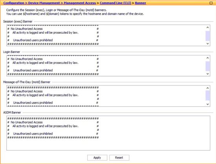The height and width of the screenshot is (164, 216).
Task: Click inside the ASDM Banner text area
Action: click(x=108, y=133)
